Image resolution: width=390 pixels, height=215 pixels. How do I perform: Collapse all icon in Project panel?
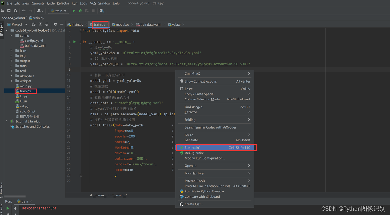(x=47, y=24)
